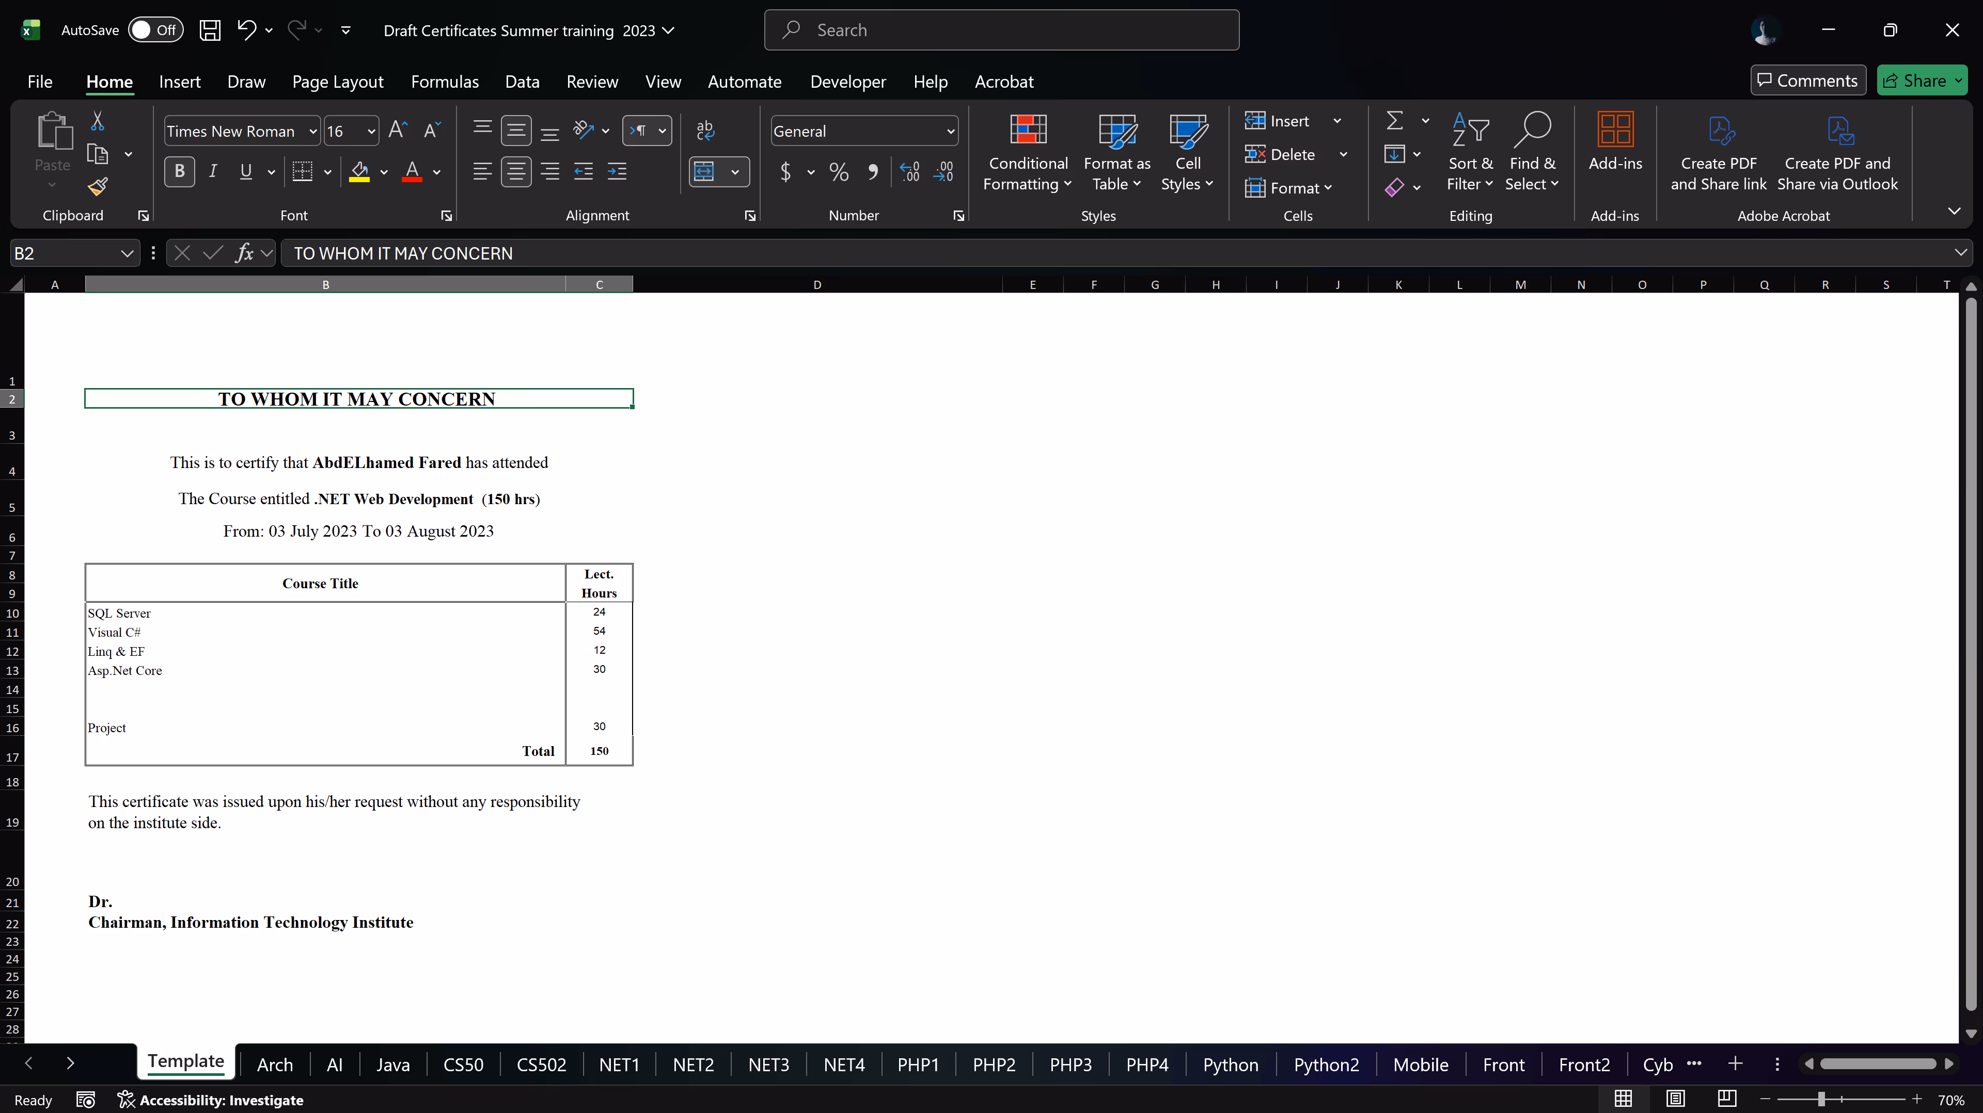Click the Undo arrow icon
This screenshot has width=1983, height=1113.
point(246,30)
